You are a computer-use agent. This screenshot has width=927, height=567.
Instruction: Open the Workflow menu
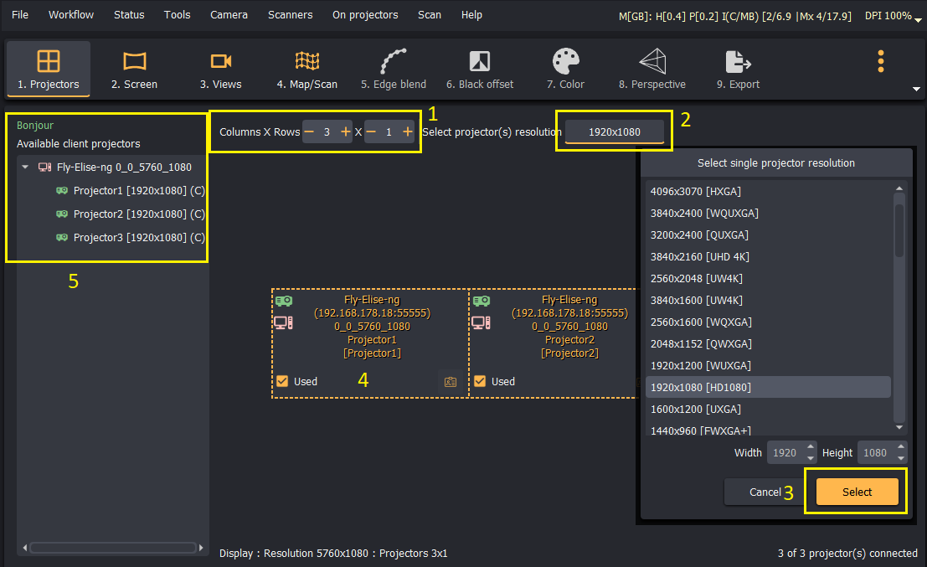click(71, 15)
